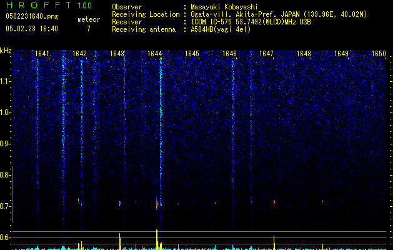
Task: Click the 1646 time marker
Action: 229,54
